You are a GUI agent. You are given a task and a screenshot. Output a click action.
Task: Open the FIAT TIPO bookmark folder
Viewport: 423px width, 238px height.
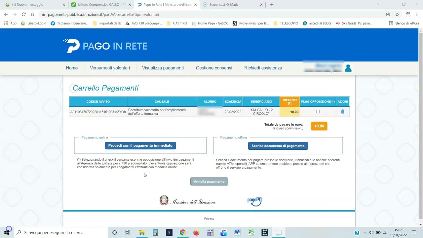point(177,23)
